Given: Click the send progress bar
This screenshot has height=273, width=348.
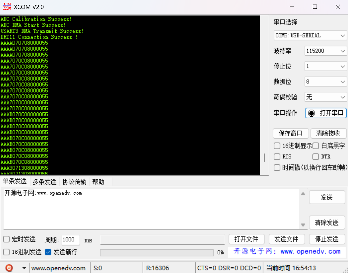Looking at the screenshot, I should [x=157, y=253].
